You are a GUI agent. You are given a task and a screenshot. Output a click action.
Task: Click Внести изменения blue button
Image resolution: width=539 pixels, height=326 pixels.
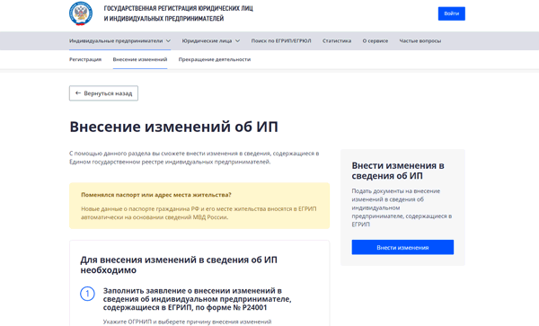click(x=402, y=247)
